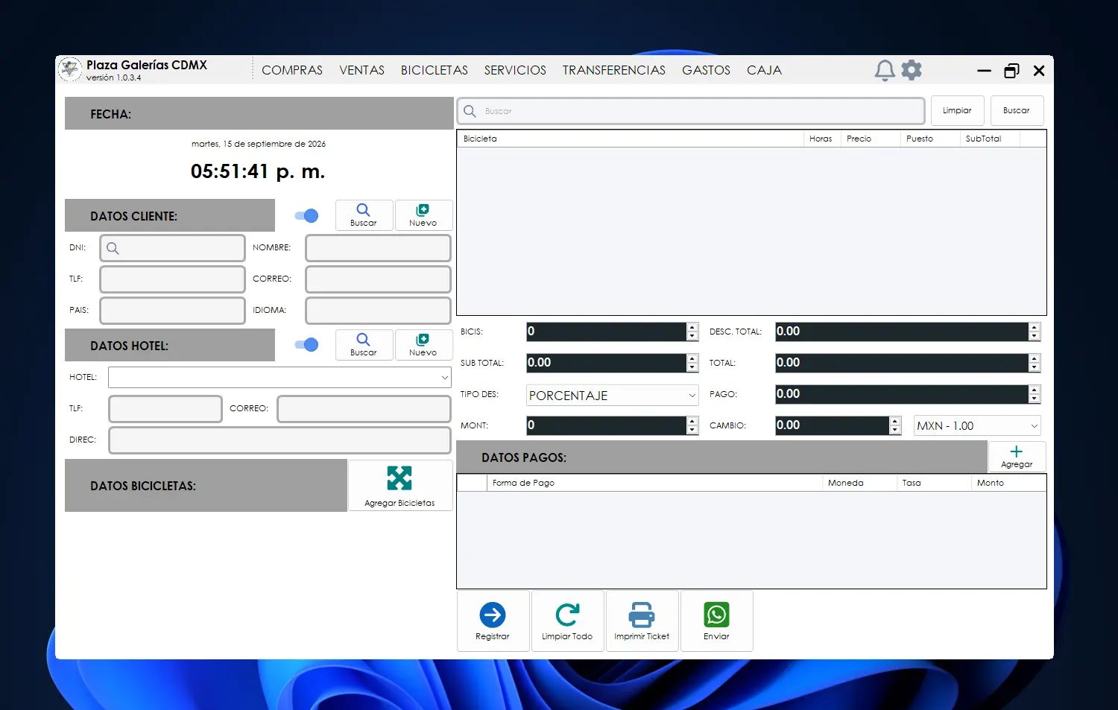The height and width of the screenshot is (710, 1118).
Task: Click the PAIS input field
Action: point(172,311)
